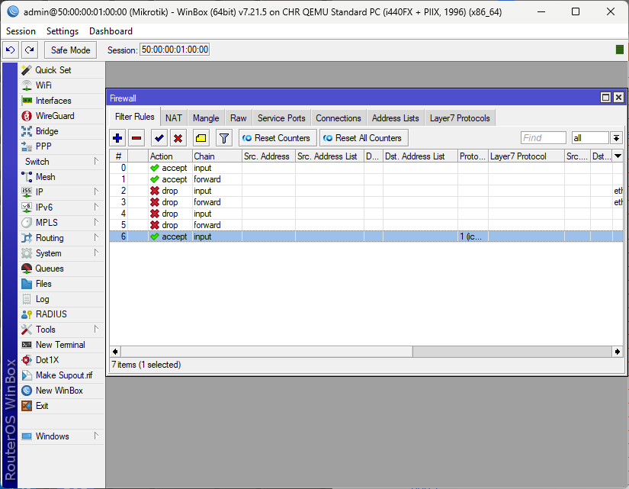Click the Interfaces icon in sidebar
Image resolution: width=629 pixels, height=489 pixels.
[27, 101]
